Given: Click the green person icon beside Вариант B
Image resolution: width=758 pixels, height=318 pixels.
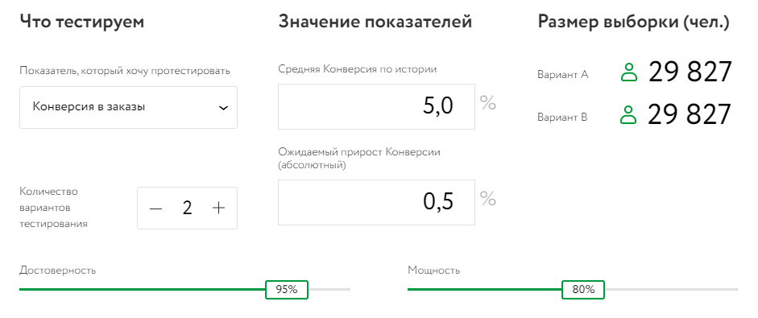Looking at the screenshot, I should click(628, 115).
